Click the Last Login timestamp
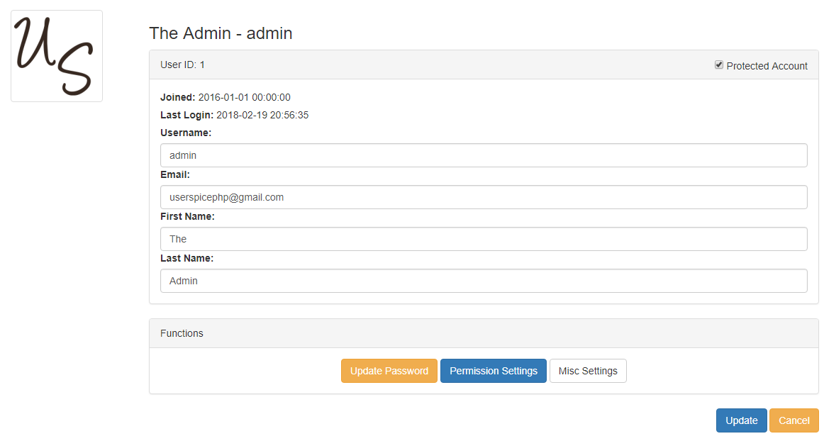Screen dimensions: 824x441 pos(262,115)
